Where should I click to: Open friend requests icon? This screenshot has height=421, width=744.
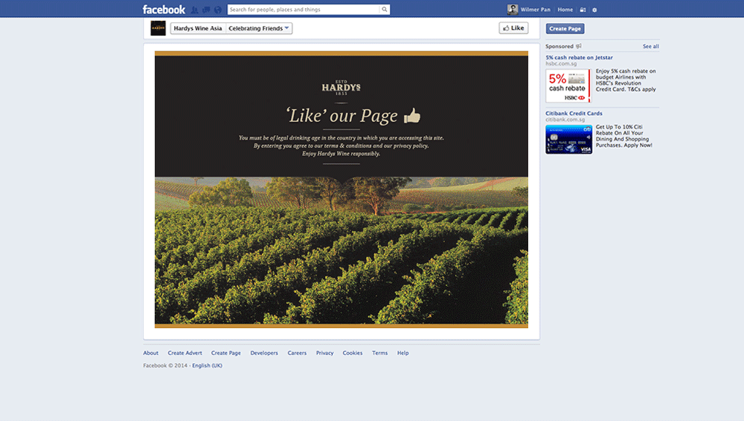194,10
